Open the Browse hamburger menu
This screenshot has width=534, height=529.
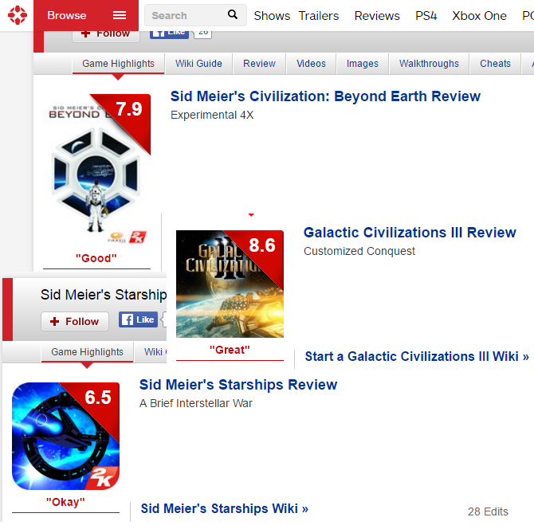pyautogui.click(x=120, y=15)
